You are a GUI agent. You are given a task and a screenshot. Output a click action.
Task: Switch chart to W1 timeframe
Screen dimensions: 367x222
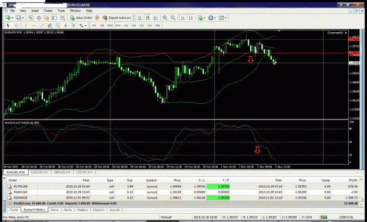tap(150, 25)
